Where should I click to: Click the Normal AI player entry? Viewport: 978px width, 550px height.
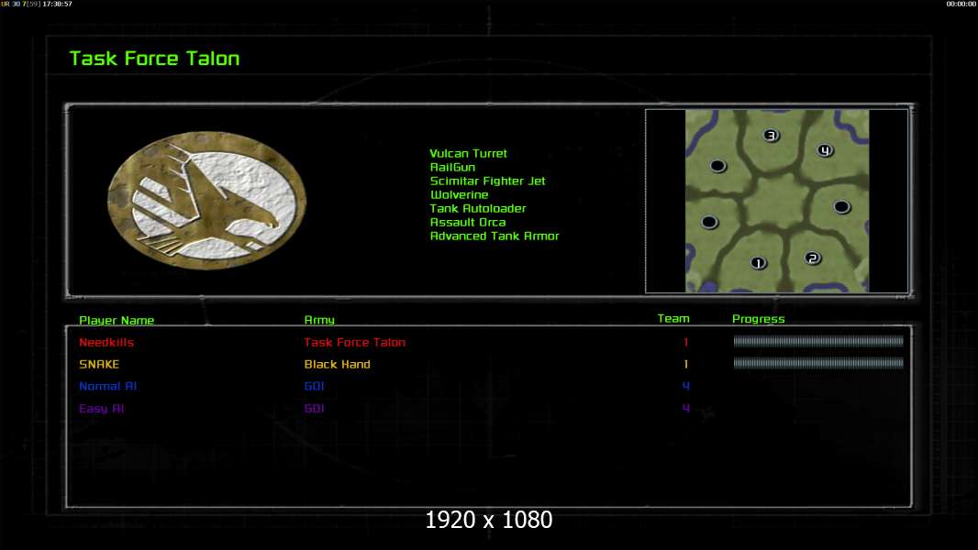(101, 387)
